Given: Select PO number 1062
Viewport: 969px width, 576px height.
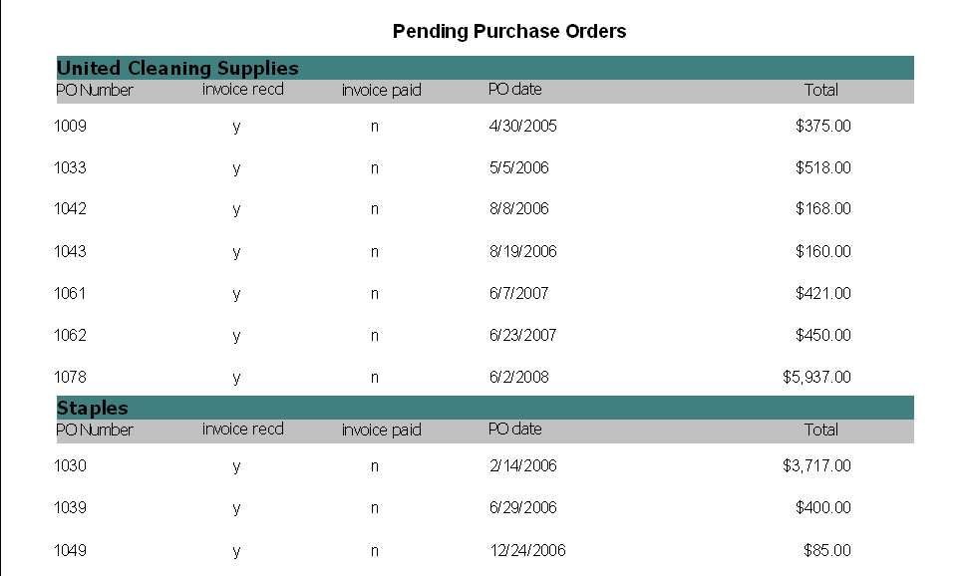Looking at the screenshot, I should tap(71, 336).
